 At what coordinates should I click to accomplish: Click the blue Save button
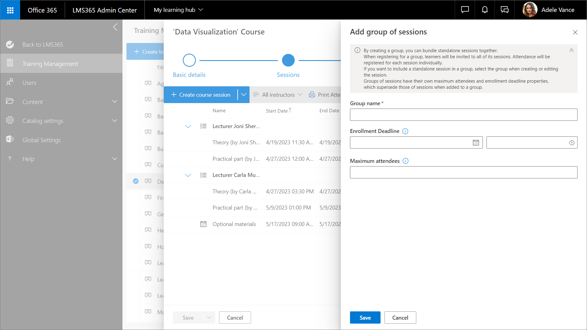(x=365, y=317)
